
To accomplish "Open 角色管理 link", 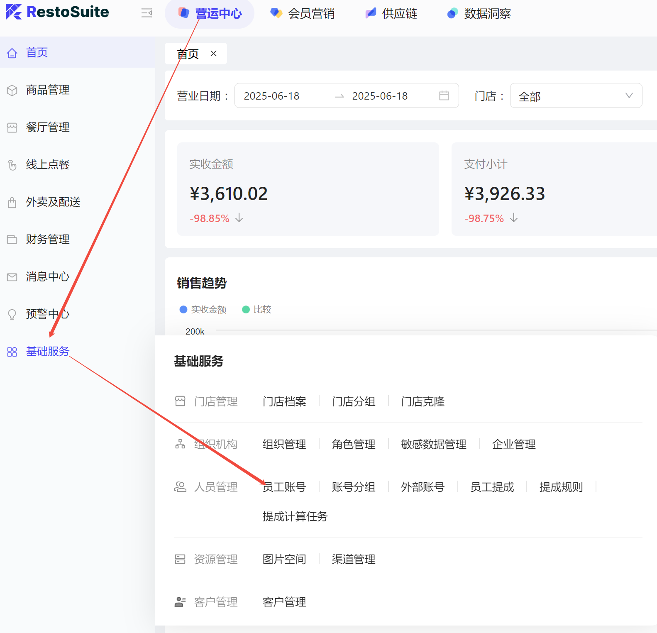I will (354, 444).
